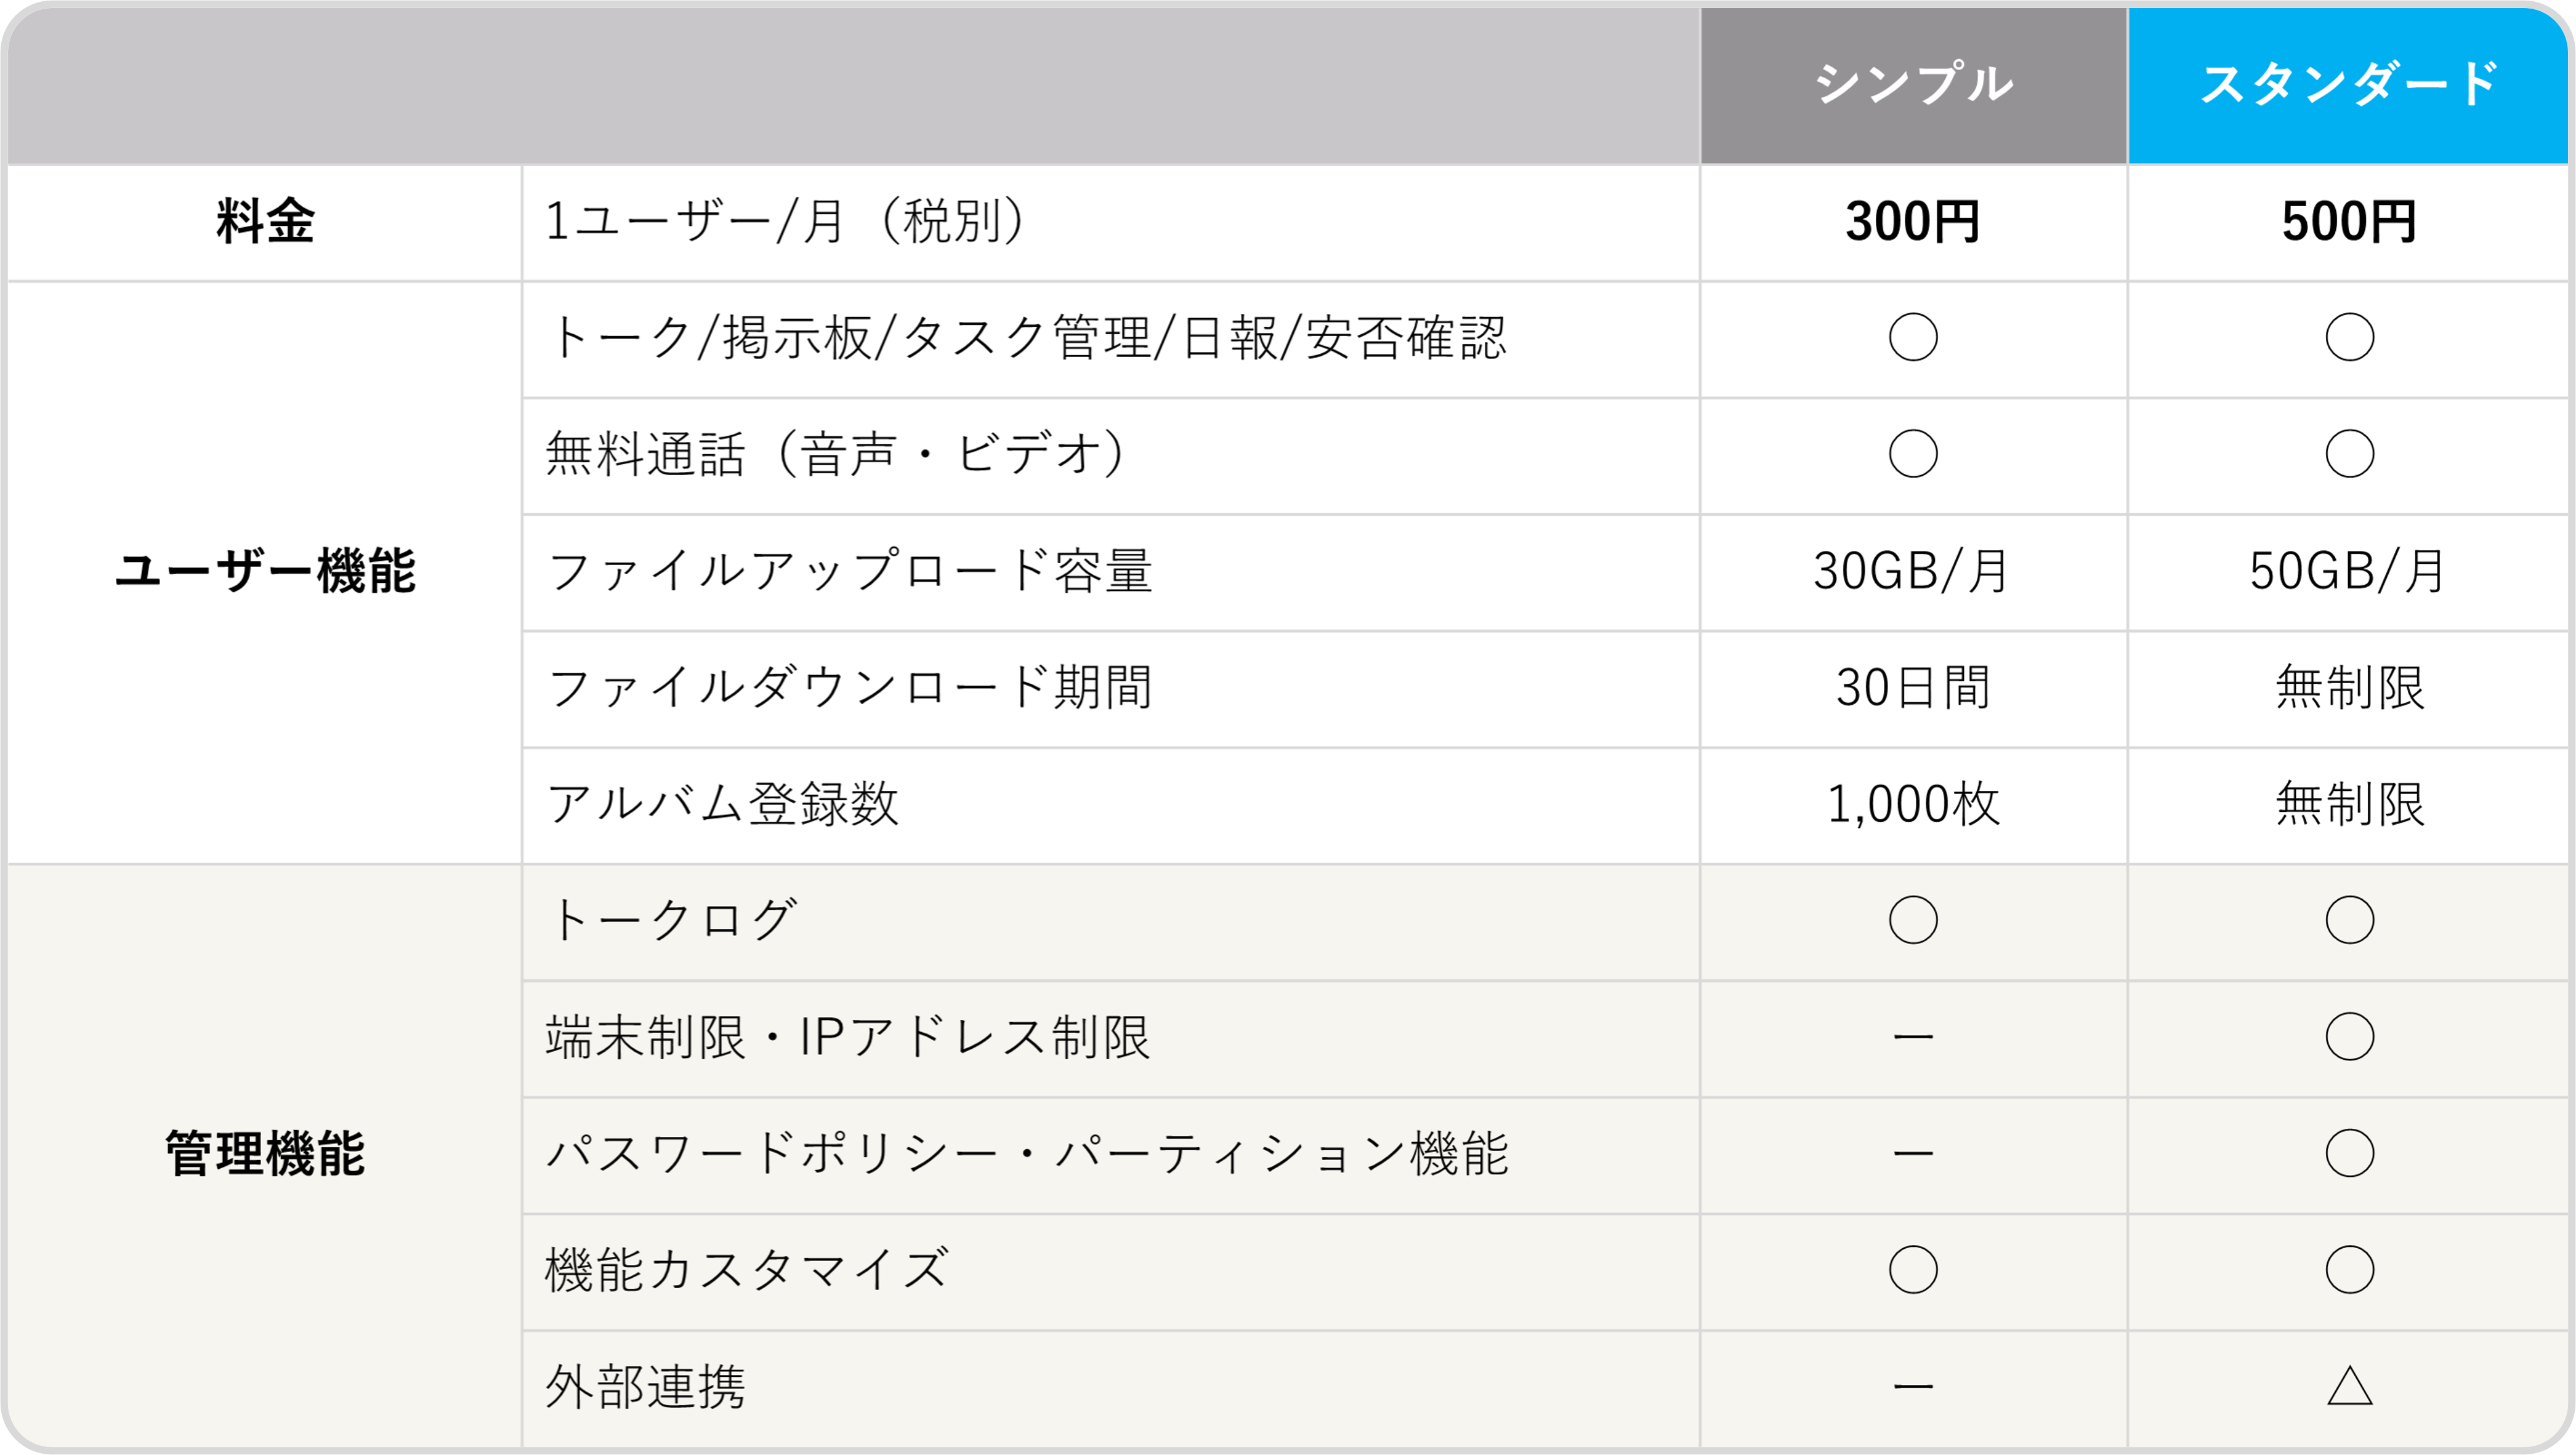Viewport: 2576px width, 1455px height.
Task: Click the triangle icon for 外部連携
Action: [x=2349, y=1386]
